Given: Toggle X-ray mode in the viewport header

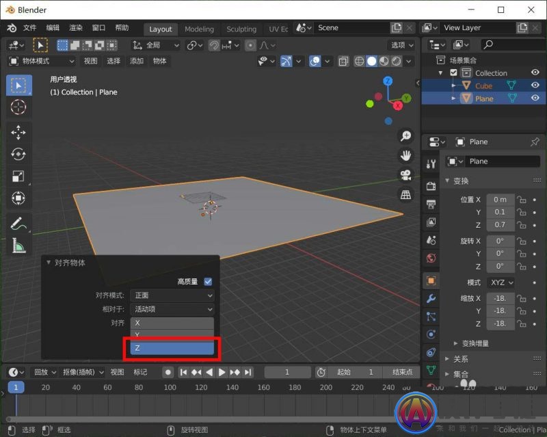Looking at the screenshot, I should pyautogui.click(x=344, y=61).
